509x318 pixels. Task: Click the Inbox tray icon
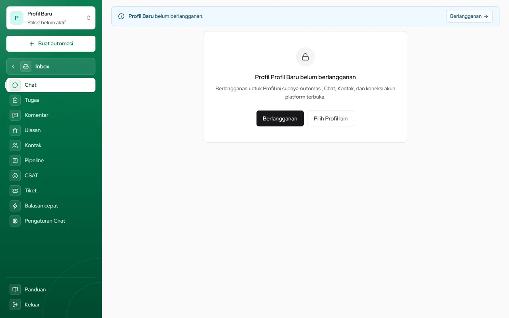point(26,66)
